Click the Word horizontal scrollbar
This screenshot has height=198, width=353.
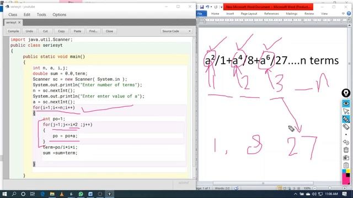(263, 183)
